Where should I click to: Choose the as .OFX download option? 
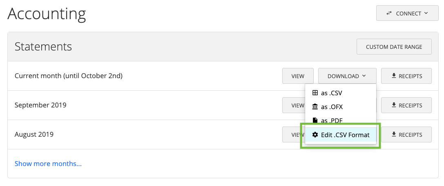coord(341,107)
